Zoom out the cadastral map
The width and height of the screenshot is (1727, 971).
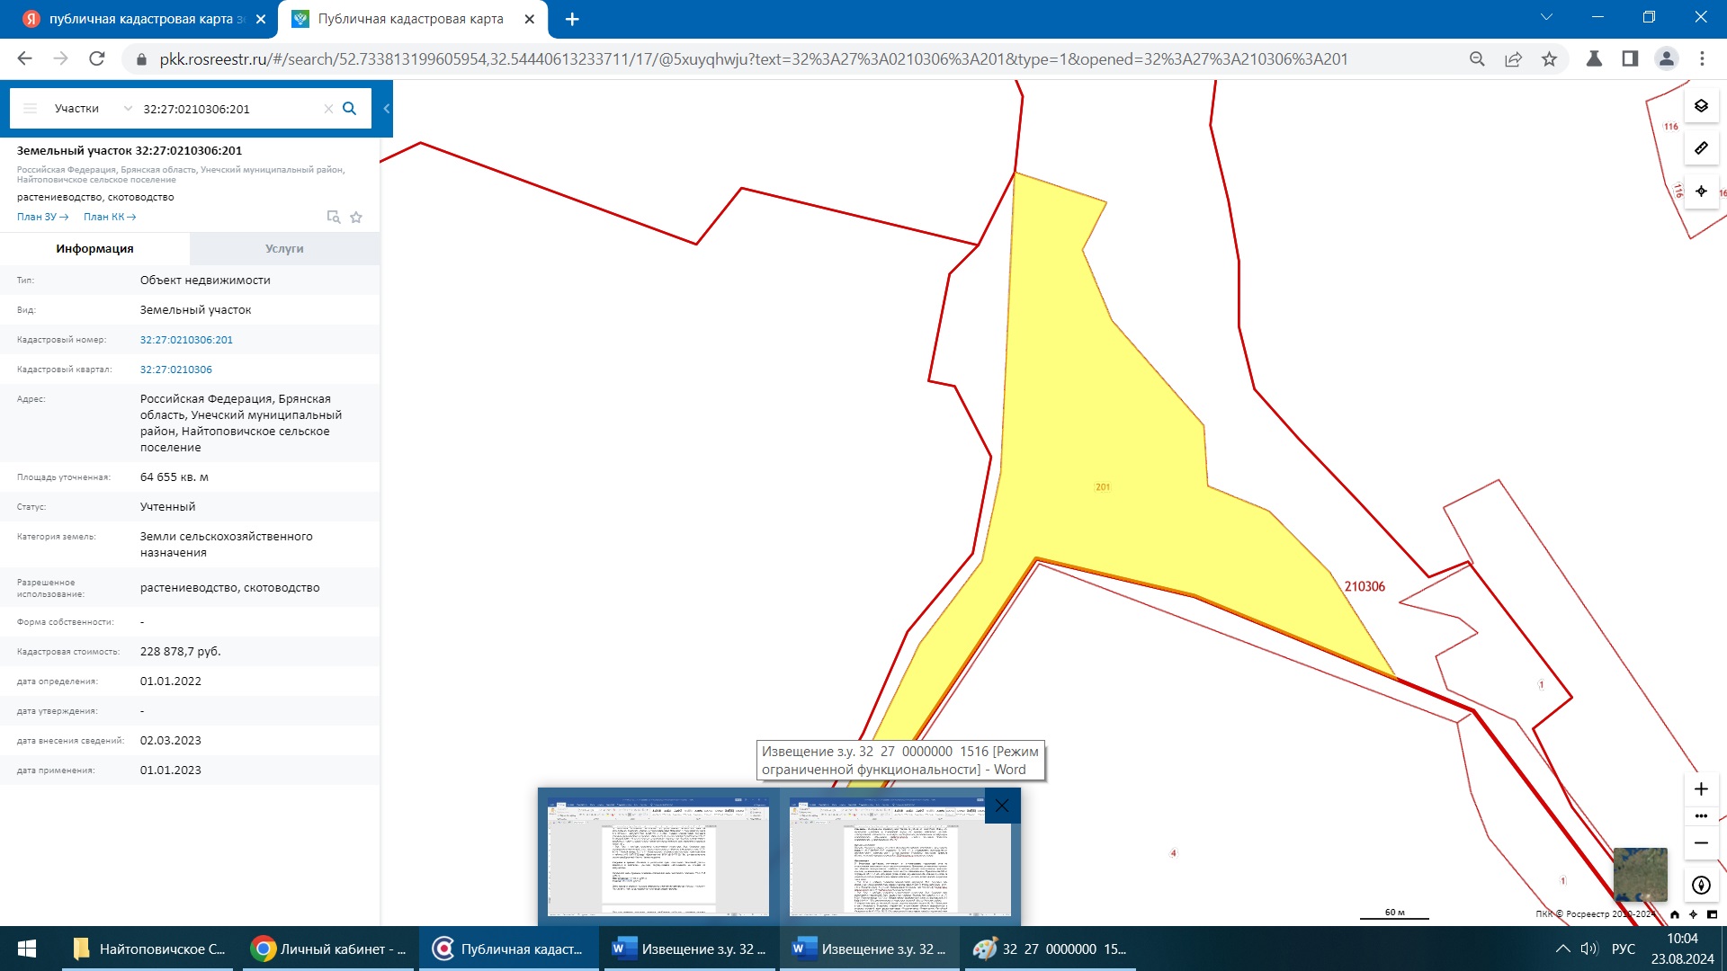(x=1701, y=843)
